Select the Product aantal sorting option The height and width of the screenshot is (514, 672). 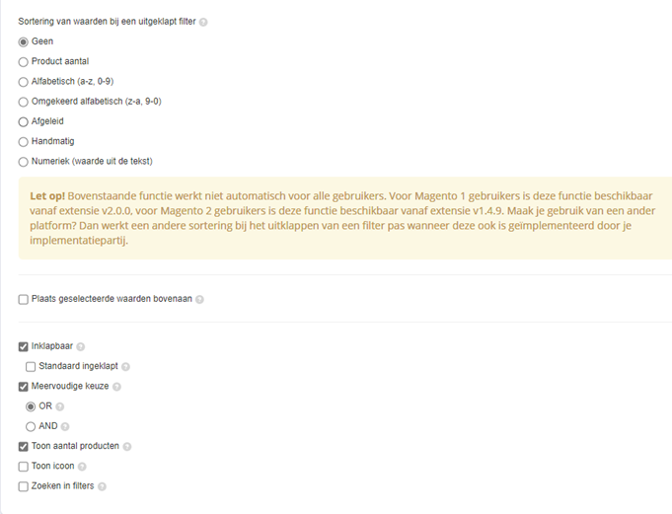click(x=23, y=62)
